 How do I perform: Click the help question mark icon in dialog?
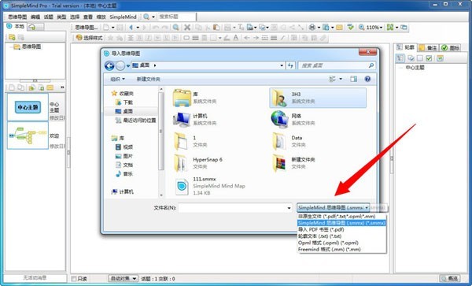pyautogui.click(x=367, y=79)
